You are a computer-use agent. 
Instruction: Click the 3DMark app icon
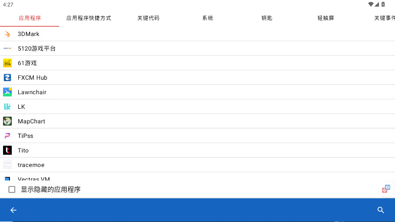pos(7,34)
